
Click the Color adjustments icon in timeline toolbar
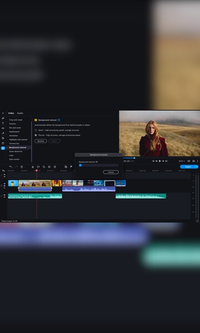click(49, 167)
